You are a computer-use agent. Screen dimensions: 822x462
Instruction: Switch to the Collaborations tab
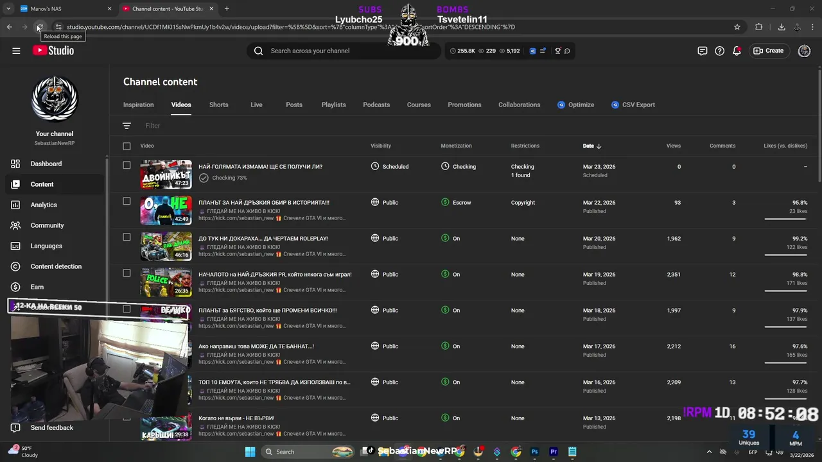[520, 105]
